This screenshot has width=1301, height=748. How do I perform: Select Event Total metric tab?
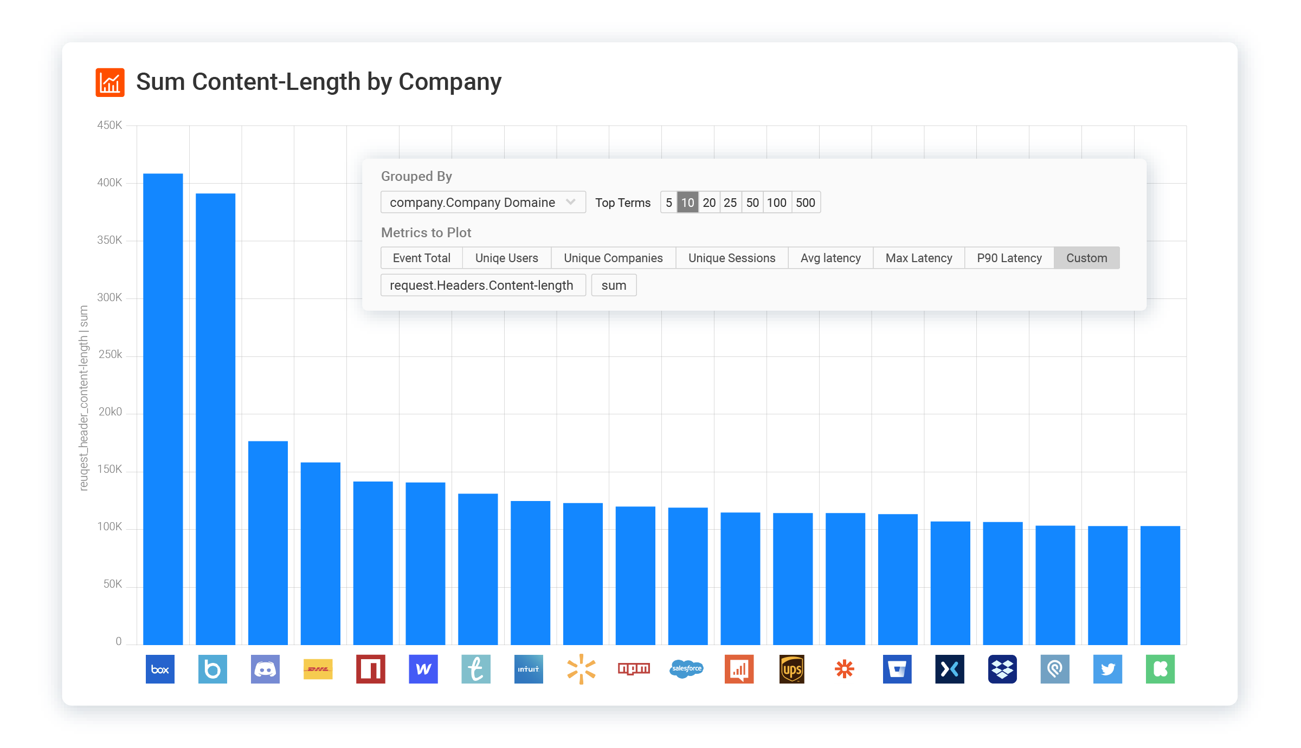point(421,258)
